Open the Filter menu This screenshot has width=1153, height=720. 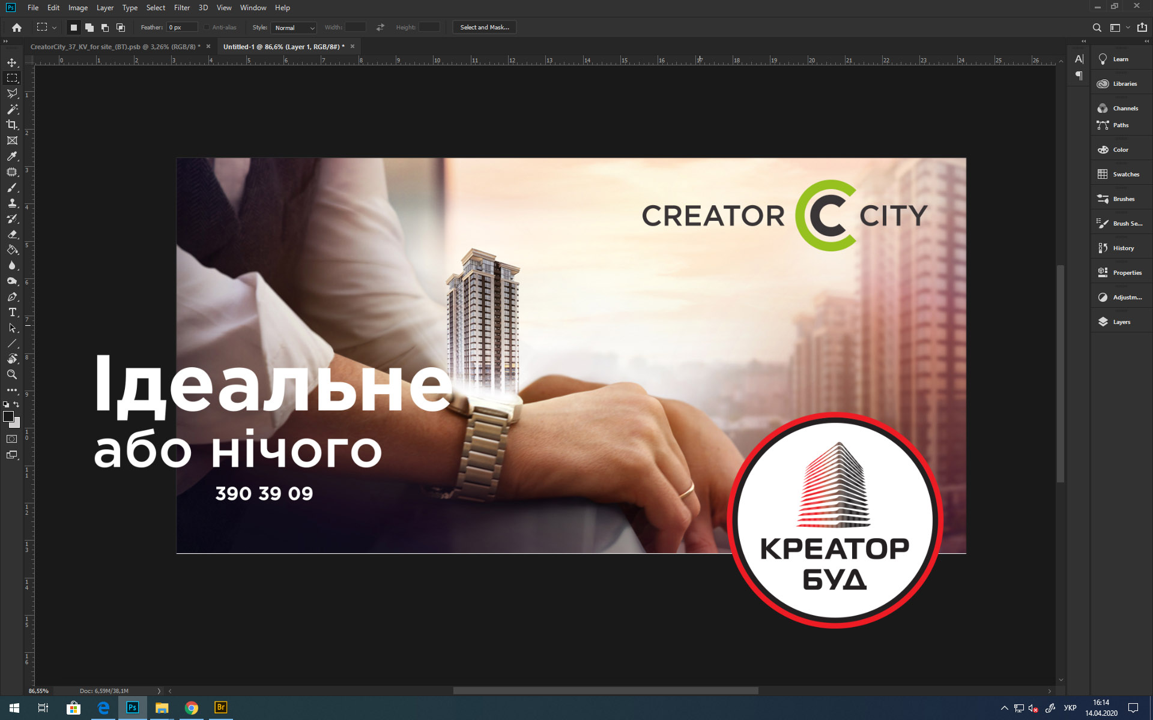coord(182,8)
